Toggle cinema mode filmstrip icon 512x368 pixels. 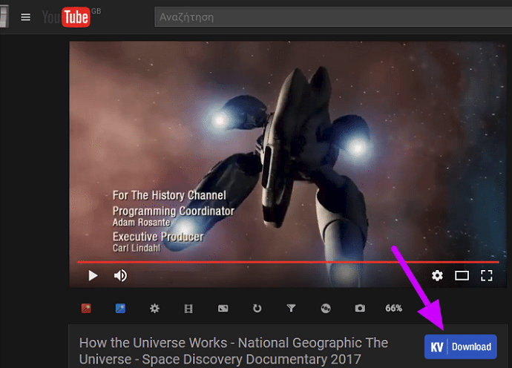tap(188, 309)
